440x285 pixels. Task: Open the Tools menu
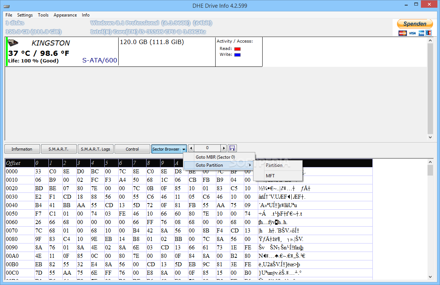(x=43, y=15)
